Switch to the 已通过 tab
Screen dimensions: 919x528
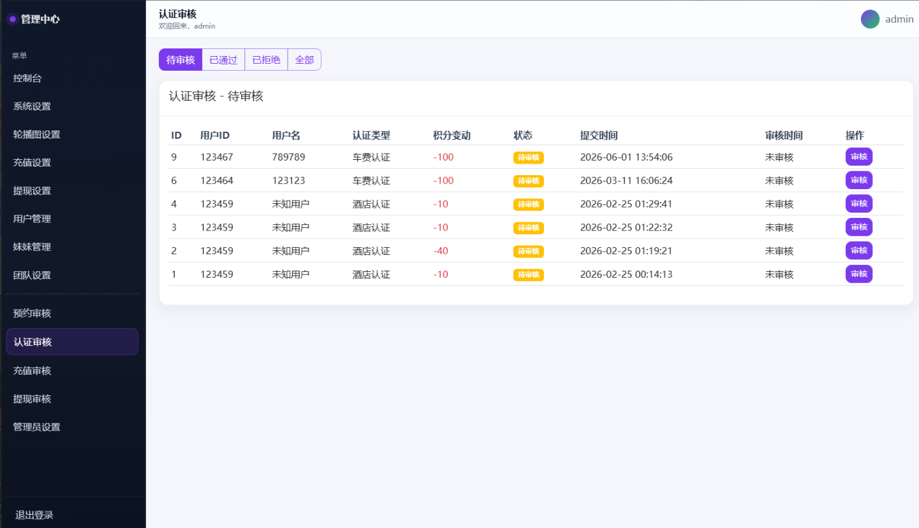223,60
